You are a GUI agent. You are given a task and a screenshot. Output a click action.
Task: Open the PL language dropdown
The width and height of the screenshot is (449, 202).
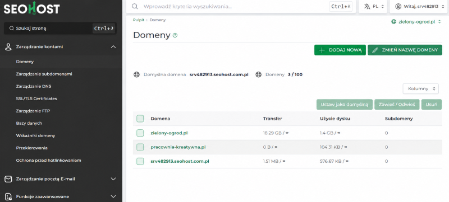tap(374, 6)
